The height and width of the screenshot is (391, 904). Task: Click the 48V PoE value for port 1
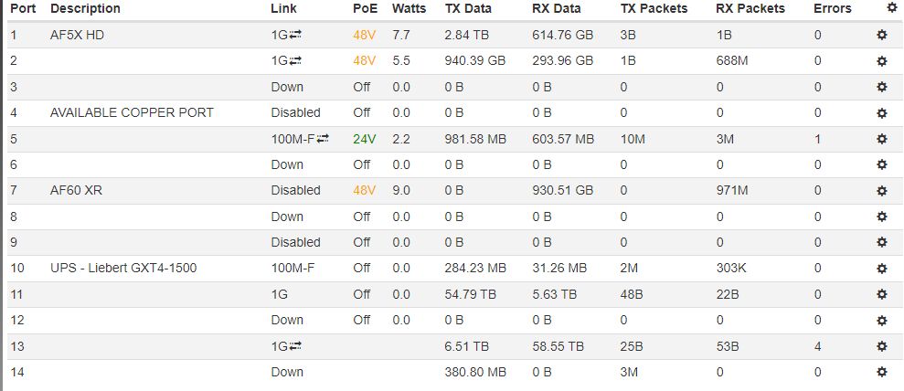tap(364, 35)
